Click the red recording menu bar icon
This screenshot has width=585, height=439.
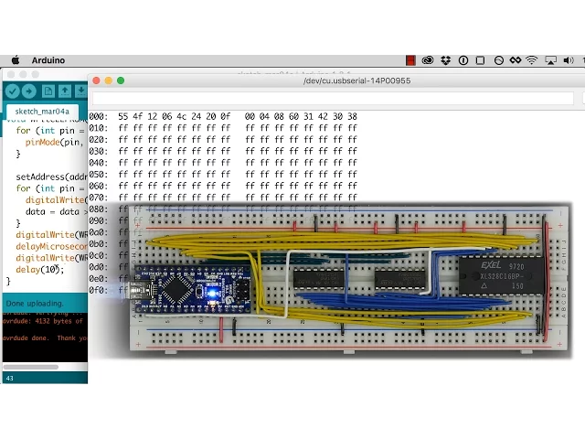pos(410,60)
